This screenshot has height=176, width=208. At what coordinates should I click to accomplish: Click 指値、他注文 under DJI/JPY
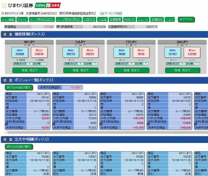tap(81, 70)
